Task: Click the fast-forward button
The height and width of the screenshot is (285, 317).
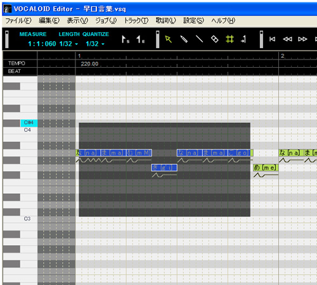Action: coord(302,39)
